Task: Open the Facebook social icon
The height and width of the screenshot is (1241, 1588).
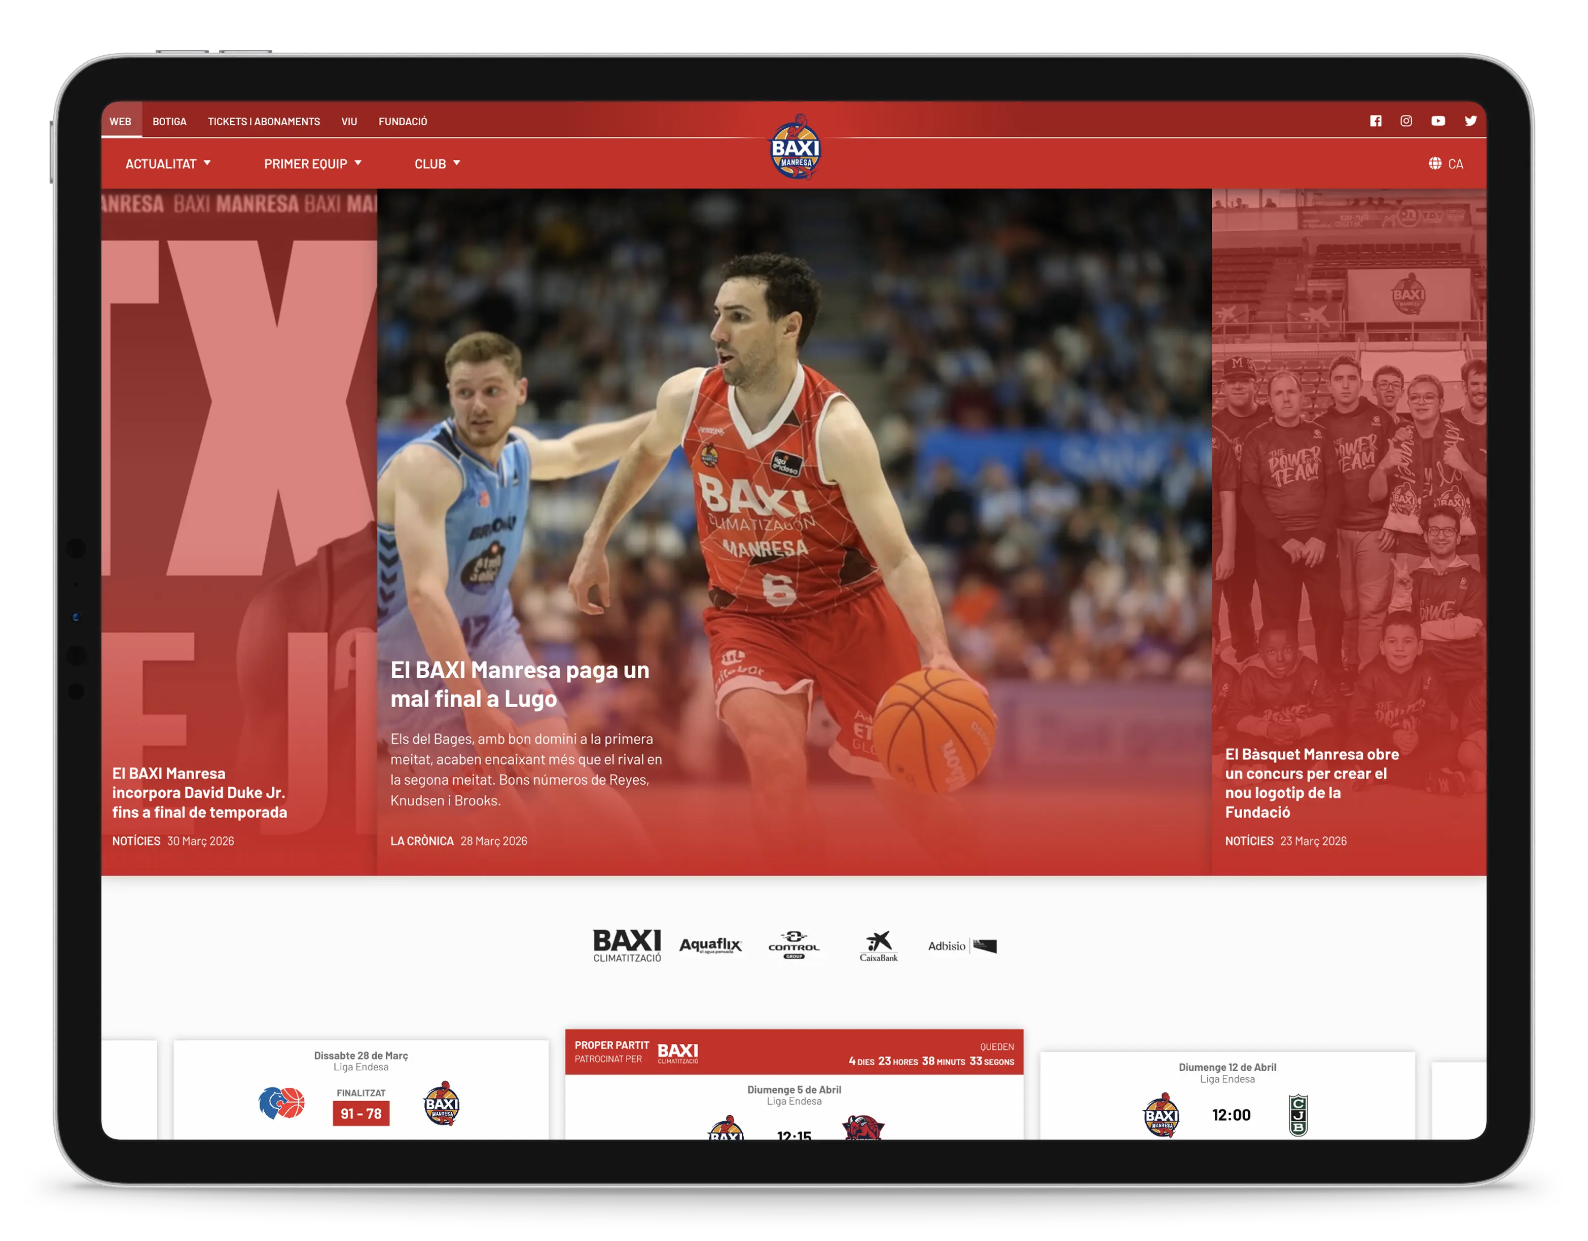Action: [1375, 121]
